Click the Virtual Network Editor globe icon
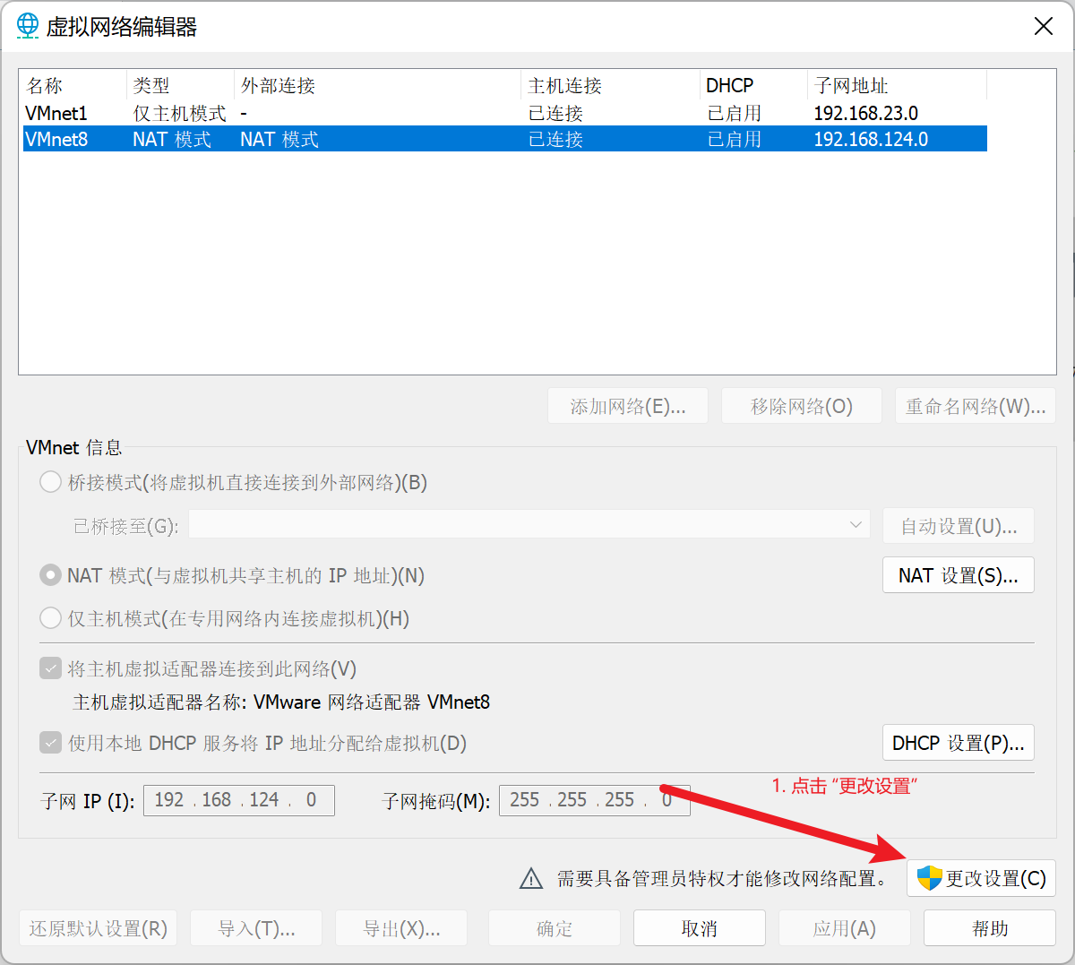Viewport: 1075px width, 965px height. tap(29, 26)
